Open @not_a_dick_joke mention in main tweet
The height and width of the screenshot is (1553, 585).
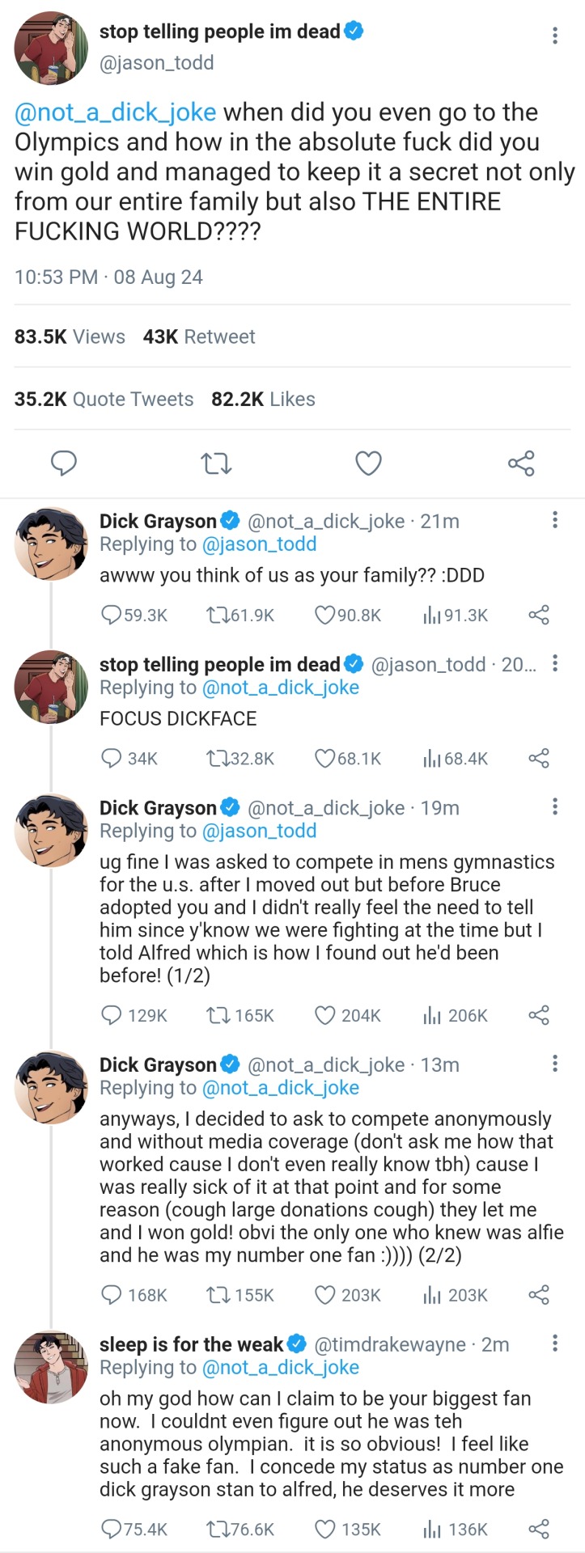(x=116, y=112)
